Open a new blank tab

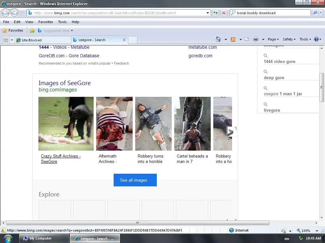click(133, 40)
